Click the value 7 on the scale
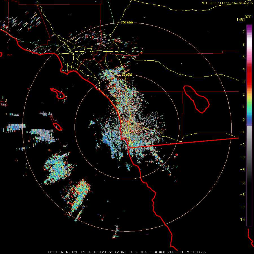This screenshot has width=254, height=254. (x=244, y=32)
